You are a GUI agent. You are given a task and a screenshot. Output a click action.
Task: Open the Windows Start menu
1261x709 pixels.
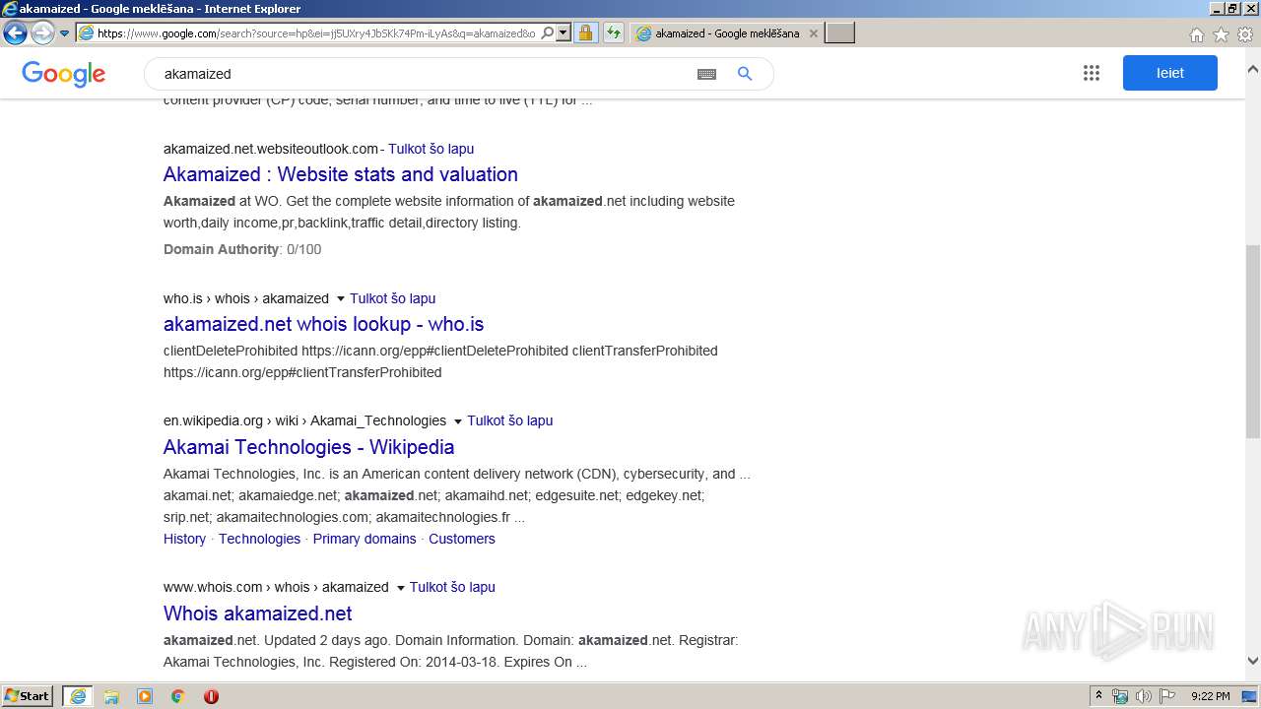coord(28,696)
